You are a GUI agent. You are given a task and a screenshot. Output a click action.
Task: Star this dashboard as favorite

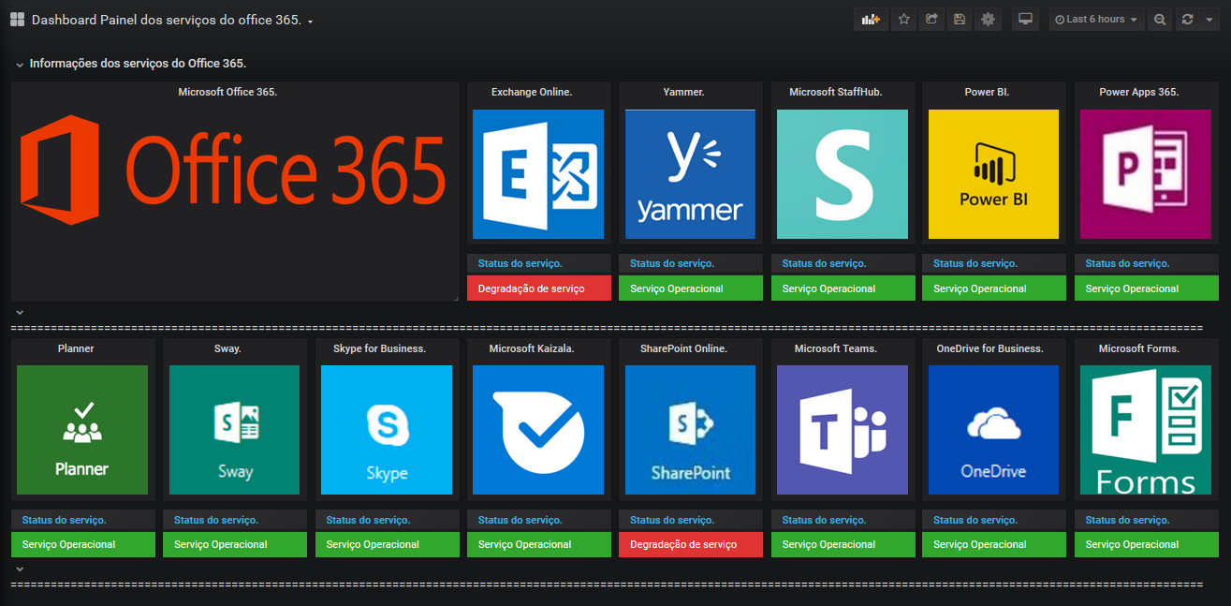click(x=903, y=19)
